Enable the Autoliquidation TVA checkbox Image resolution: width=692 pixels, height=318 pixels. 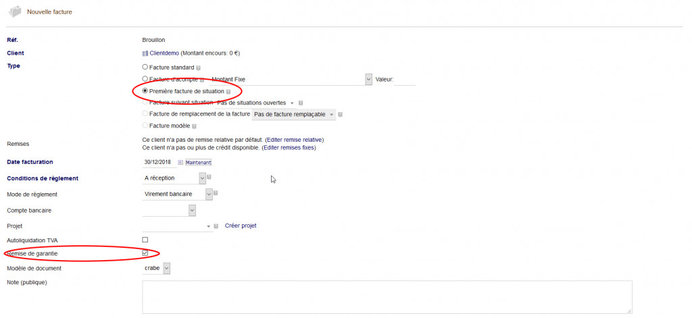pyautogui.click(x=145, y=240)
